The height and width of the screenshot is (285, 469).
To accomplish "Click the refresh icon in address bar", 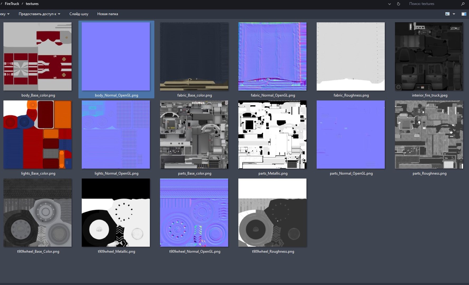I will click(x=398, y=4).
